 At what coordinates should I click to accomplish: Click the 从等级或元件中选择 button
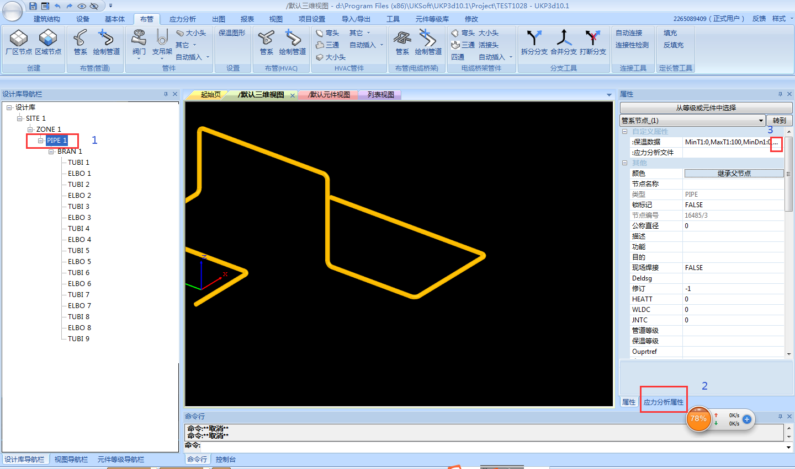[x=706, y=108]
